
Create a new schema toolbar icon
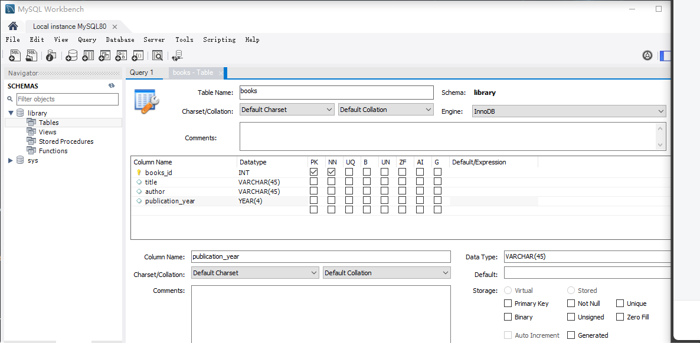point(71,55)
